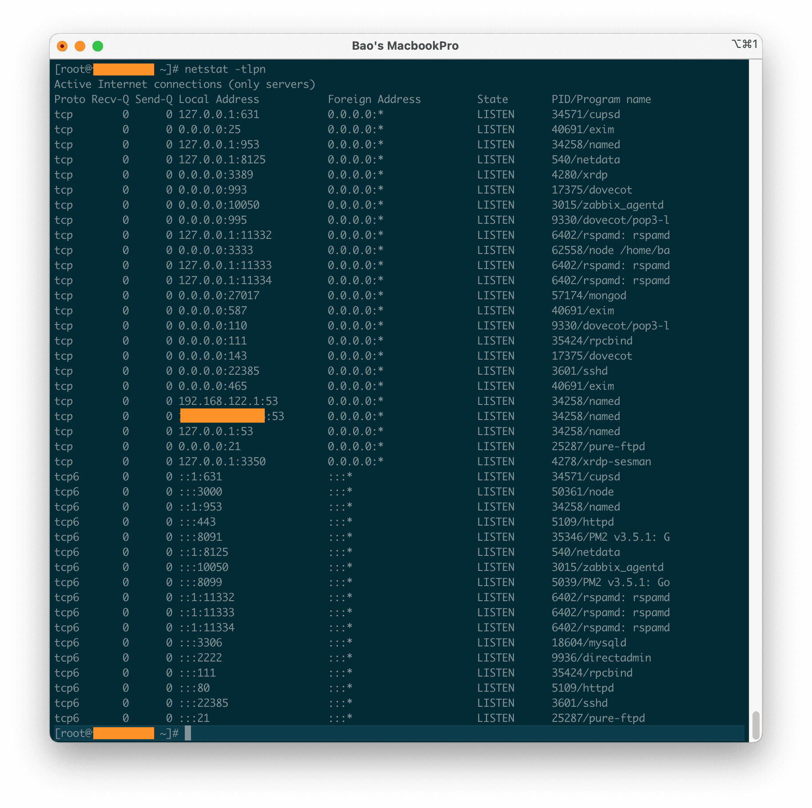This screenshot has height=808, width=812.
Task: Click the LISTEN state on the :::3306 line
Action: pyautogui.click(x=496, y=642)
